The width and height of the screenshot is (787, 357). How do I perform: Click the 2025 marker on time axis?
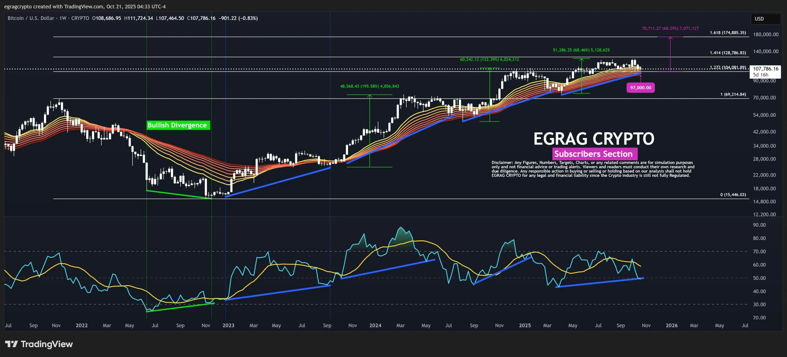tap(524, 325)
